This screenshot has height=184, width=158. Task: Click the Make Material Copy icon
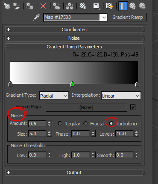click(56, 6)
